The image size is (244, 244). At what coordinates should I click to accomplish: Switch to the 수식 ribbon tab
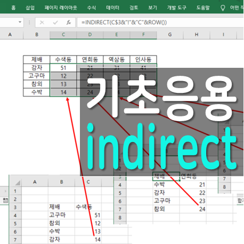pyautogui.click(x=92, y=7)
